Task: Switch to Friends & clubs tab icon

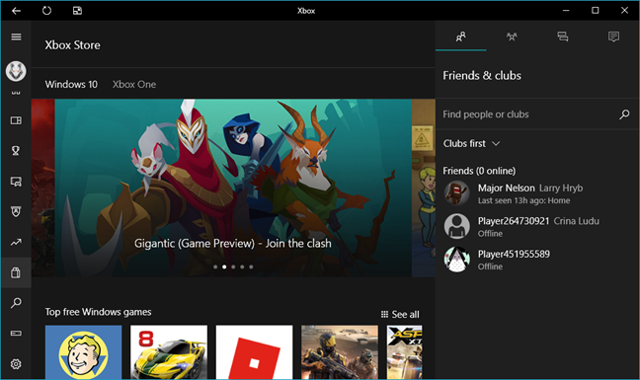Action: (461, 37)
